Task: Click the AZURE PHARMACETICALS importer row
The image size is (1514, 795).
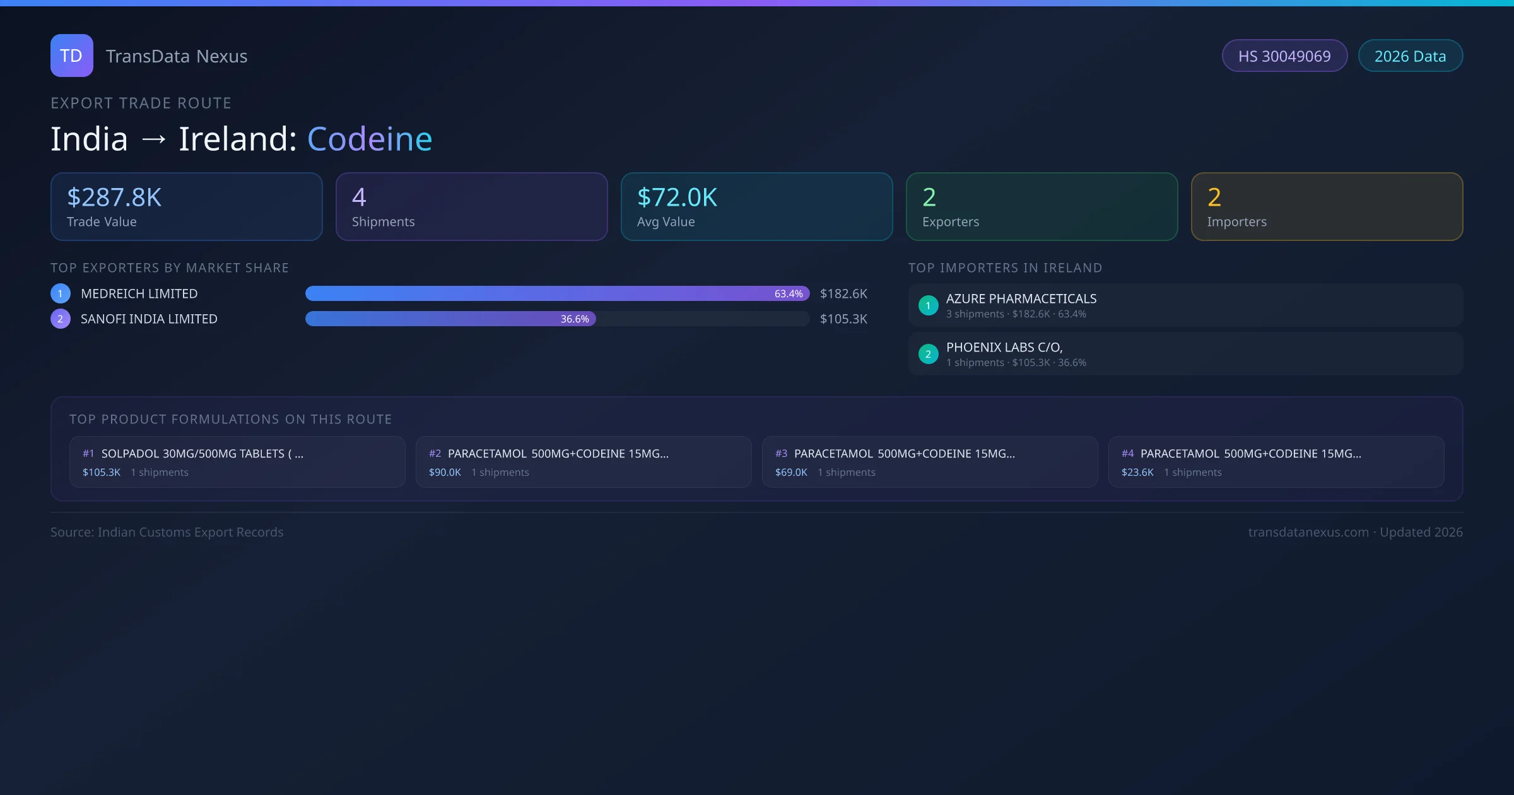Action: (x=1185, y=305)
